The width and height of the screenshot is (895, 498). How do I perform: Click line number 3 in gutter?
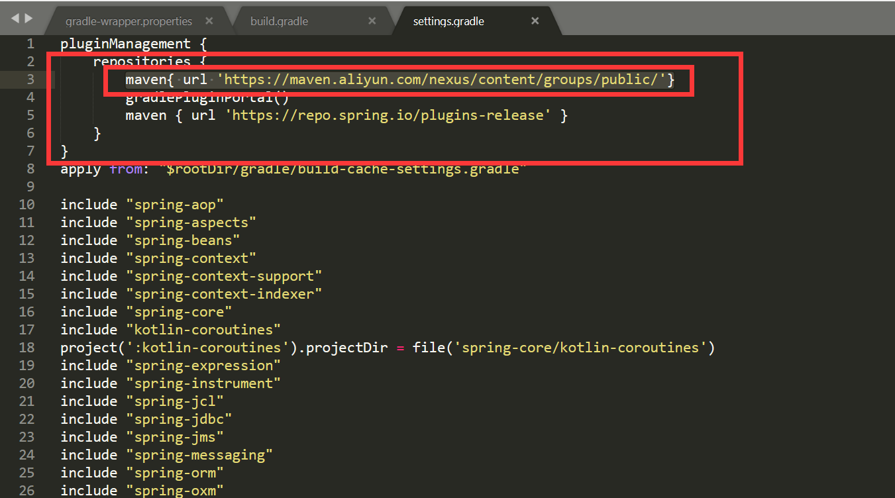(30, 79)
